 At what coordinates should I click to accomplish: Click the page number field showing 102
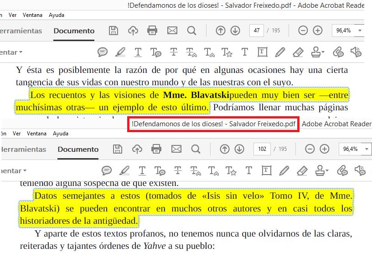tap(262, 149)
